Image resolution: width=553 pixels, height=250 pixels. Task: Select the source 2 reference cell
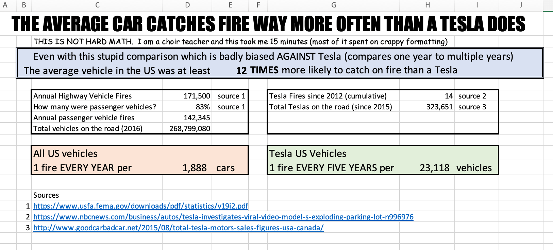pyautogui.click(x=472, y=96)
